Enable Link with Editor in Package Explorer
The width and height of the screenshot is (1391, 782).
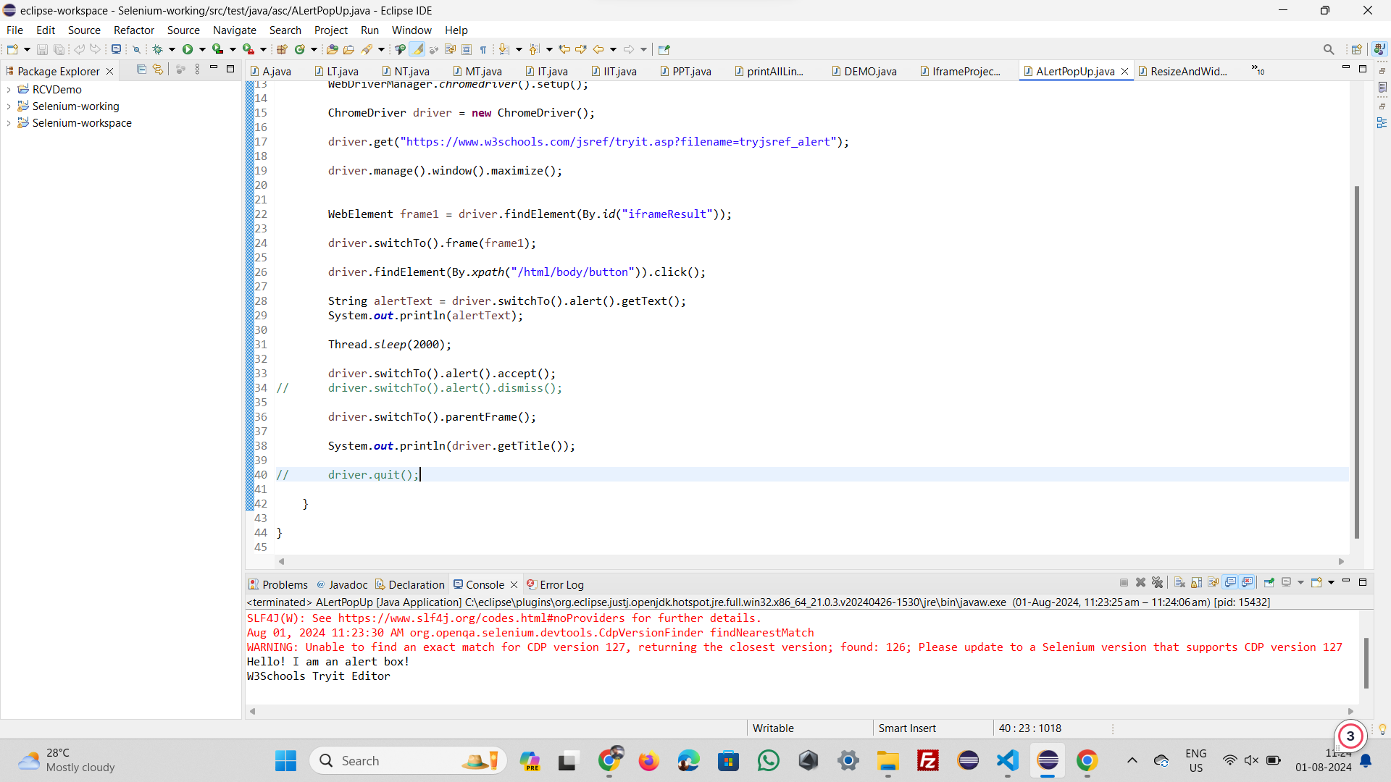point(158,69)
